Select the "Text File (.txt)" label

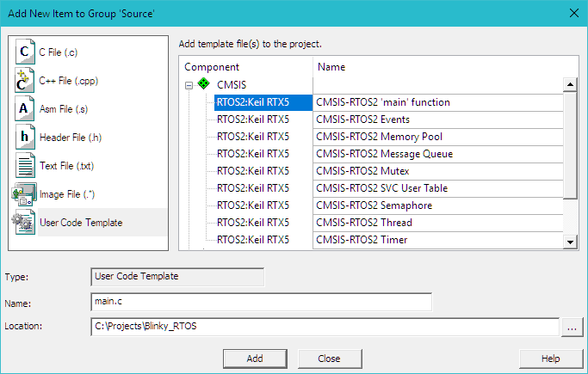66,166
